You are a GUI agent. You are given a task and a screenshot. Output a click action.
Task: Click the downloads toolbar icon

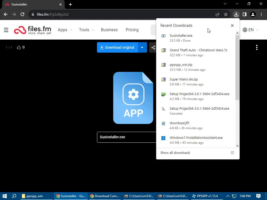[236, 14]
